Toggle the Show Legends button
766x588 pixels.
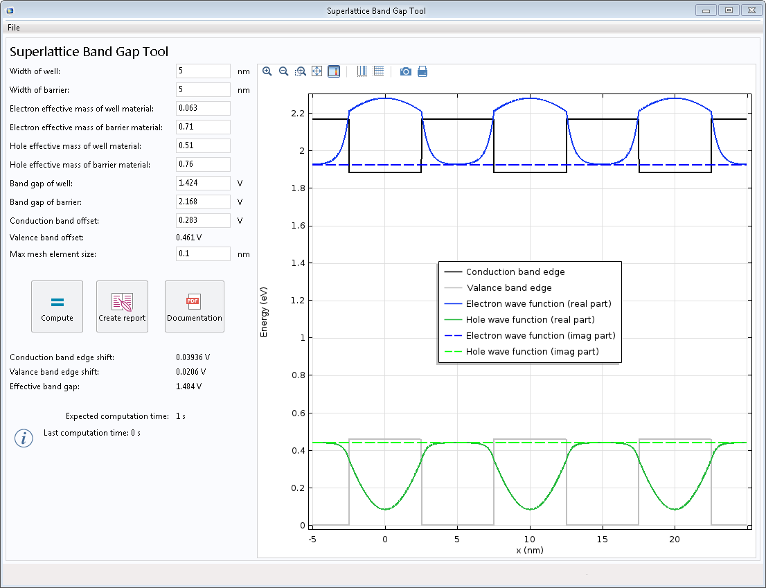tap(334, 71)
